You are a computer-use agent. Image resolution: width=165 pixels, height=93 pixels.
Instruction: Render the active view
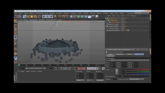[x=59, y=17]
